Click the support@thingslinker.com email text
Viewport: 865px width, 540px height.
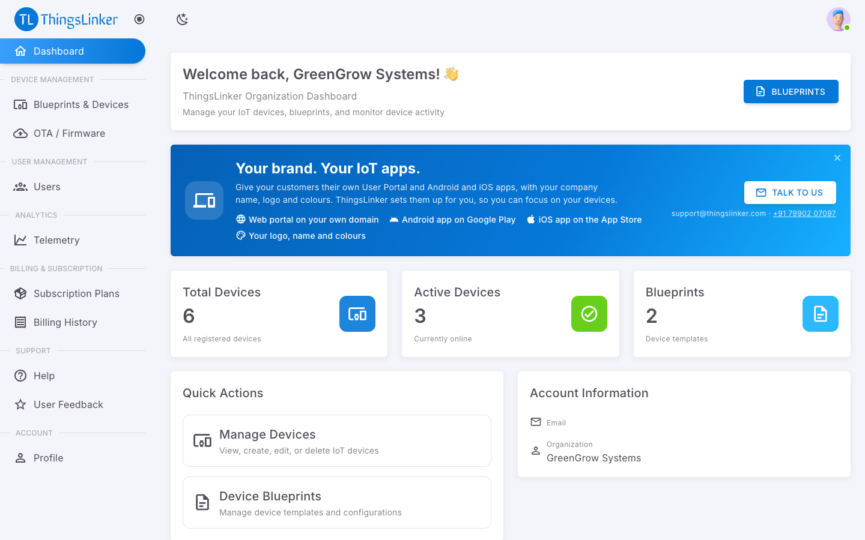(718, 214)
